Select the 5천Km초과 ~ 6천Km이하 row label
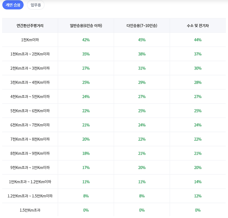 tap(30, 111)
